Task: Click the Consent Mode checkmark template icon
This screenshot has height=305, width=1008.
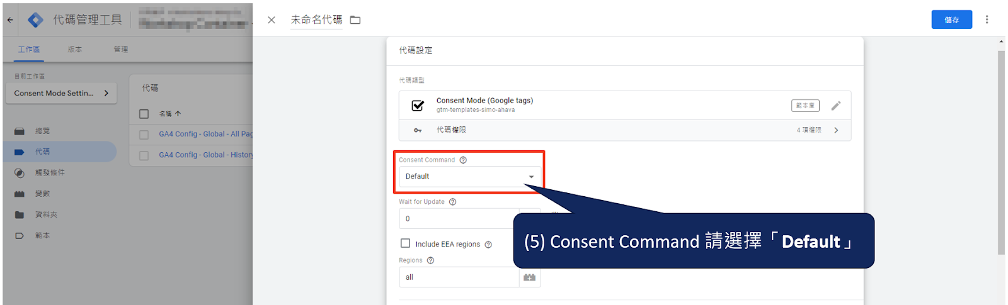Action: [x=418, y=106]
